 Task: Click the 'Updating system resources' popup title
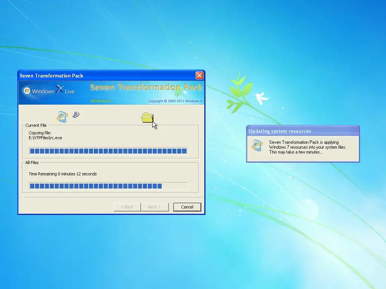point(280,131)
